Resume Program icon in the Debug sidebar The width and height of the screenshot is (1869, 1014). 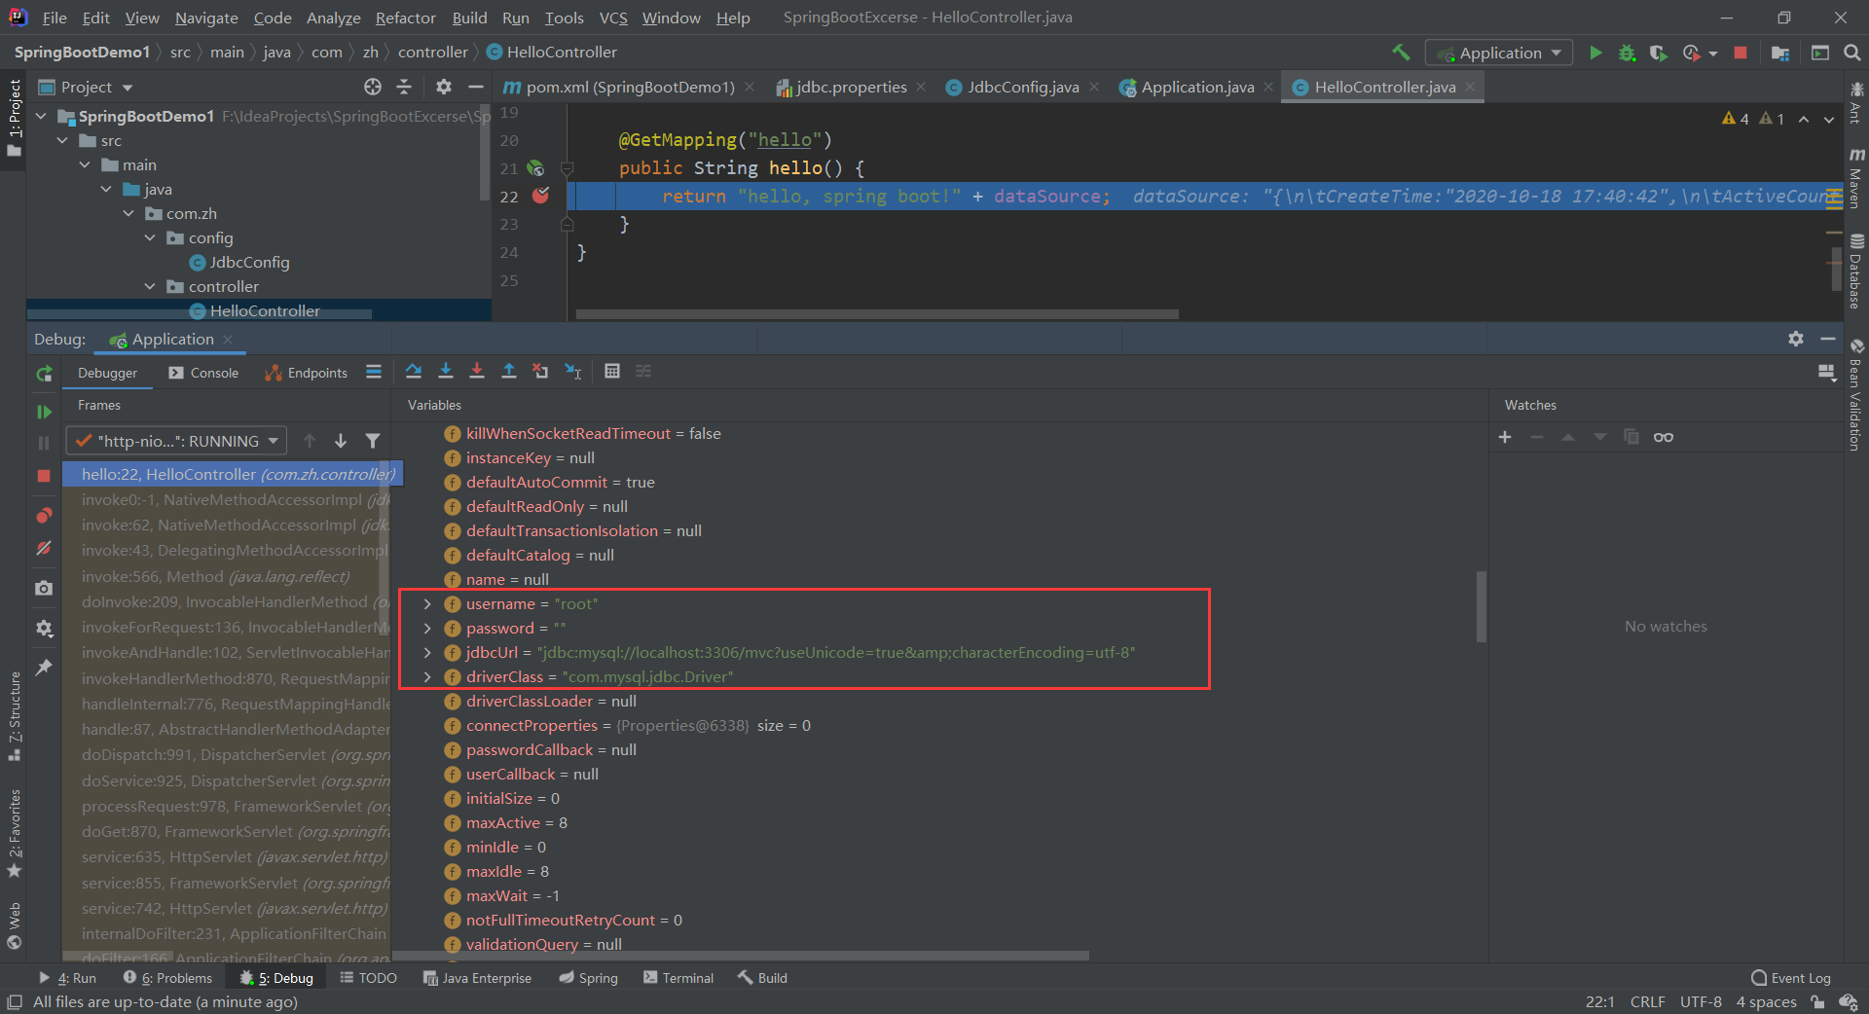point(44,412)
